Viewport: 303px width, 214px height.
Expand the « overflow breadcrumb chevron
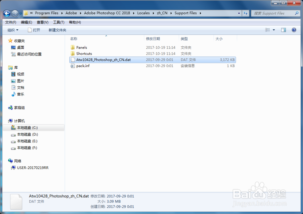click(x=31, y=13)
